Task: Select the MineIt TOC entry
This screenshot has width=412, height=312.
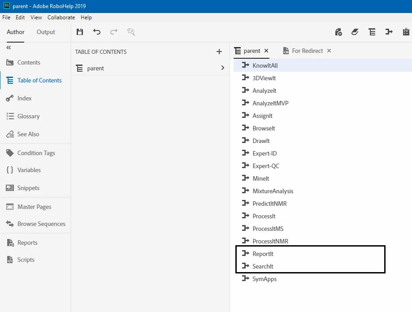Action: click(323, 178)
